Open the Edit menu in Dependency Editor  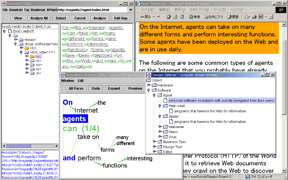tap(80, 81)
